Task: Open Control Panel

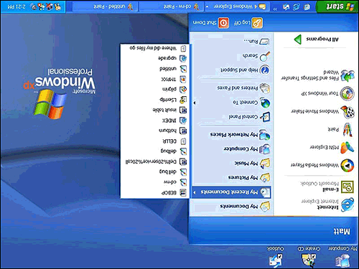Action: pyautogui.click(x=249, y=117)
